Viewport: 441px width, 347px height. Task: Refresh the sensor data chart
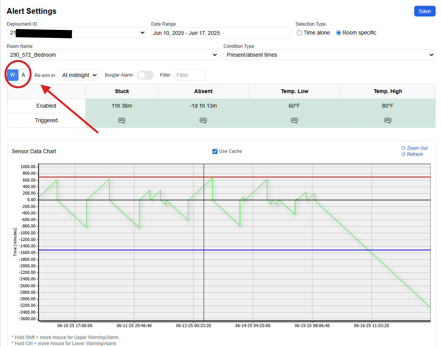412,154
